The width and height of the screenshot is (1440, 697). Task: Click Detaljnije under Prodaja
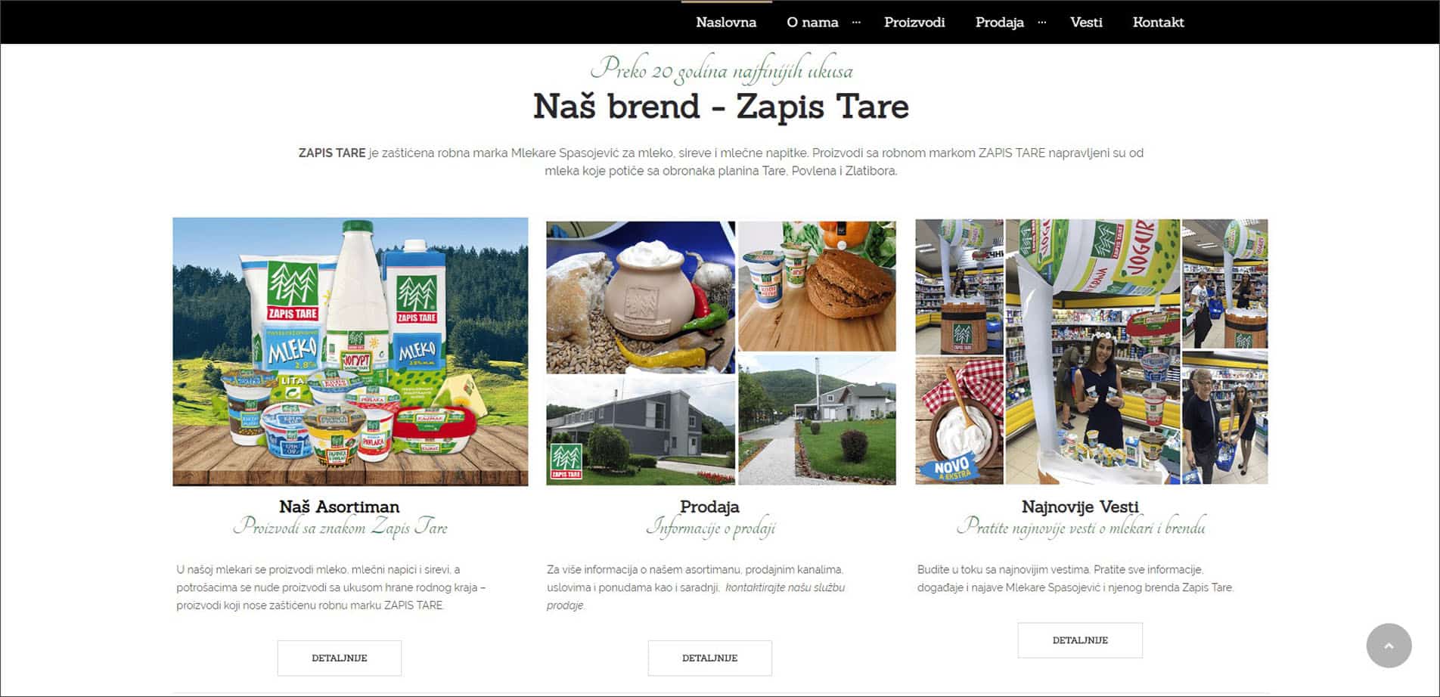pyautogui.click(x=709, y=658)
